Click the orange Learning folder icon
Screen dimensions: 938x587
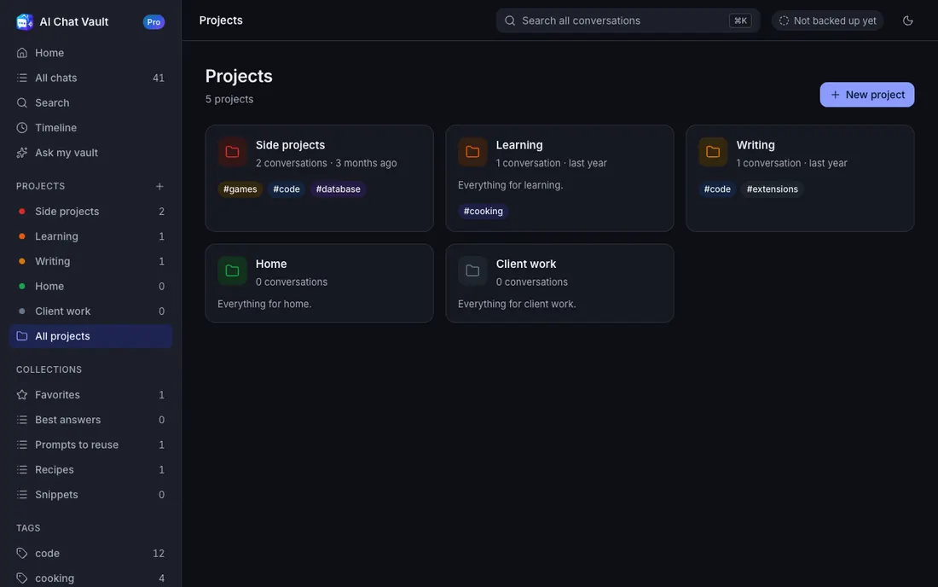coord(472,152)
